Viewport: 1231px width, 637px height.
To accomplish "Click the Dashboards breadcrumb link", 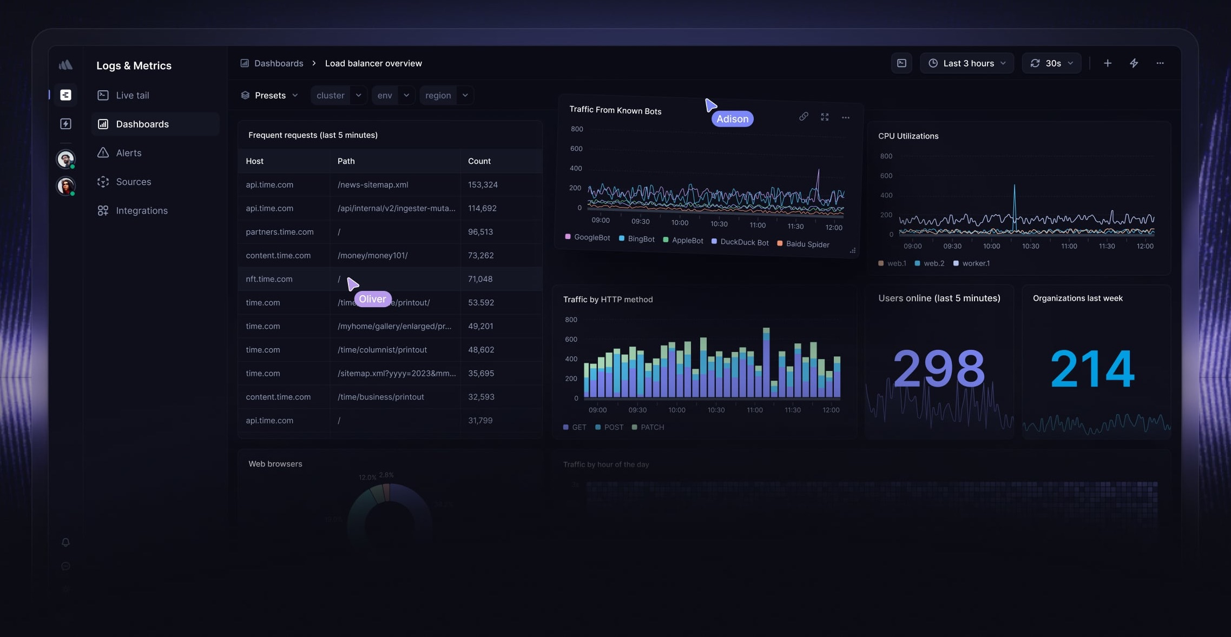I will [278, 63].
